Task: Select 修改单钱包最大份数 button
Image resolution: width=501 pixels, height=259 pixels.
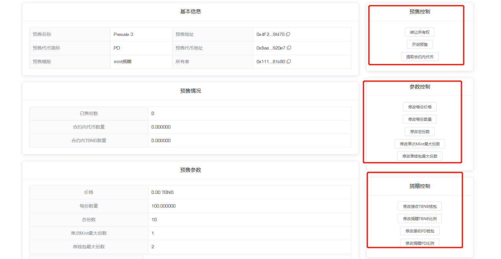Action: pyautogui.click(x=419, y=156)
